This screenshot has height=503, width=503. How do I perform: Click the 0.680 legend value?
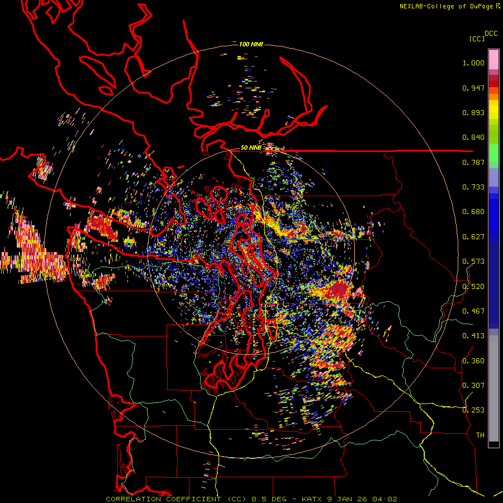(x=473, y=212)
